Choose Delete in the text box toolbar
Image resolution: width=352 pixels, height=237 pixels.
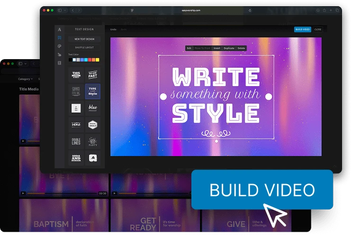(x=241, y=48)
